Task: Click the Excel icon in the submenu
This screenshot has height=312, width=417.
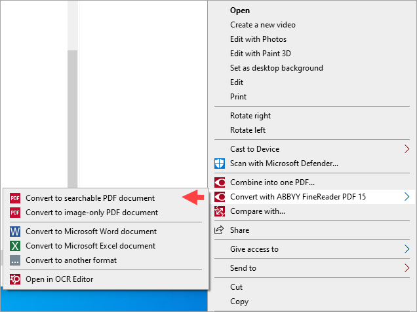Action: pyautogui.click(x=14, y=246)
